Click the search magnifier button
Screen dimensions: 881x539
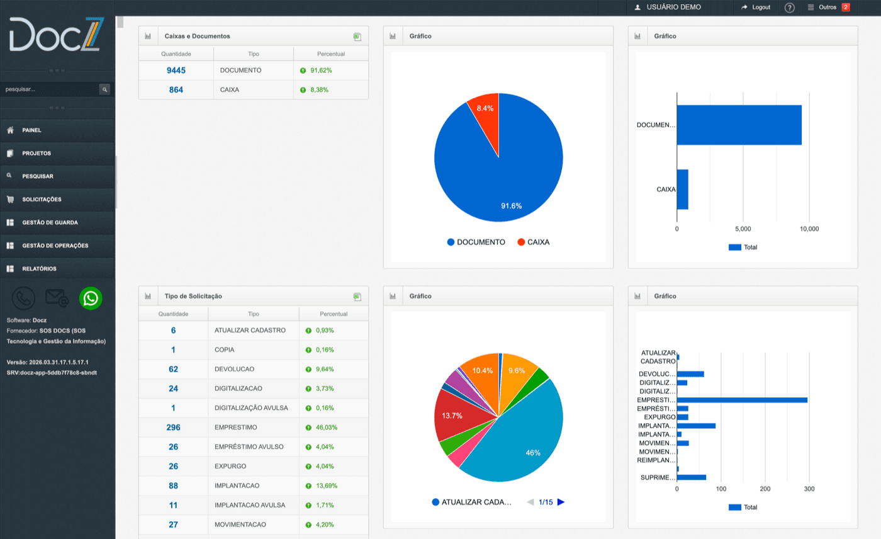tap(104, 89)
